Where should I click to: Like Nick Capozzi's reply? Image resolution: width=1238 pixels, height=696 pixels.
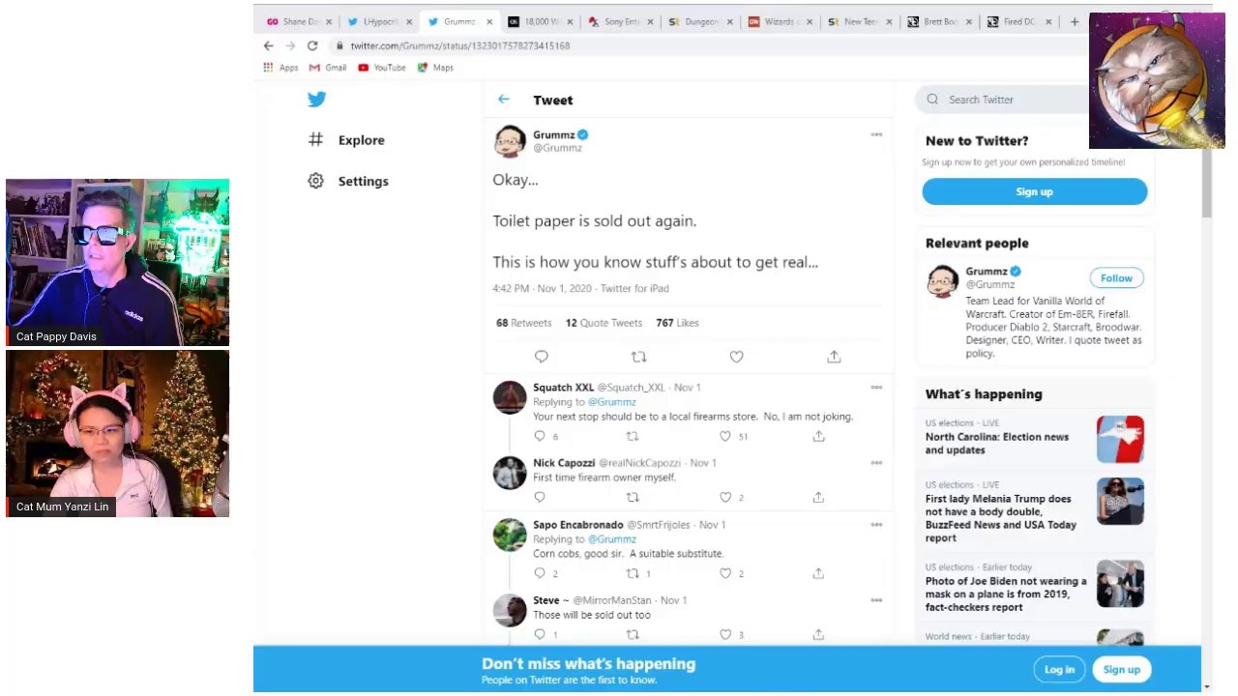point(725,497)
